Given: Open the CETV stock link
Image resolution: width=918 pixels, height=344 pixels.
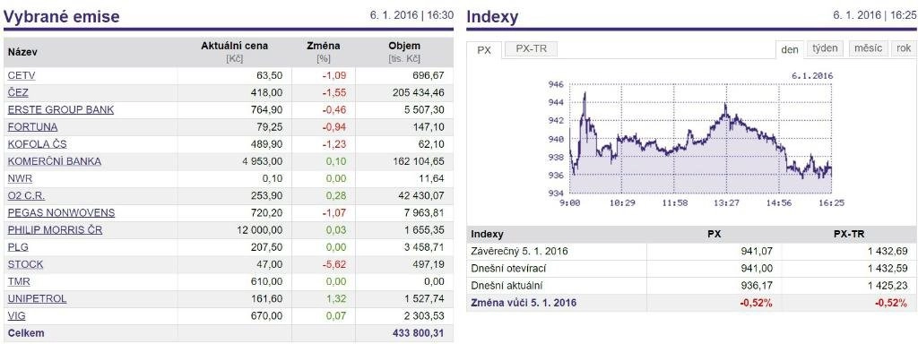Looking at the screenshot, I should point(22,75).
